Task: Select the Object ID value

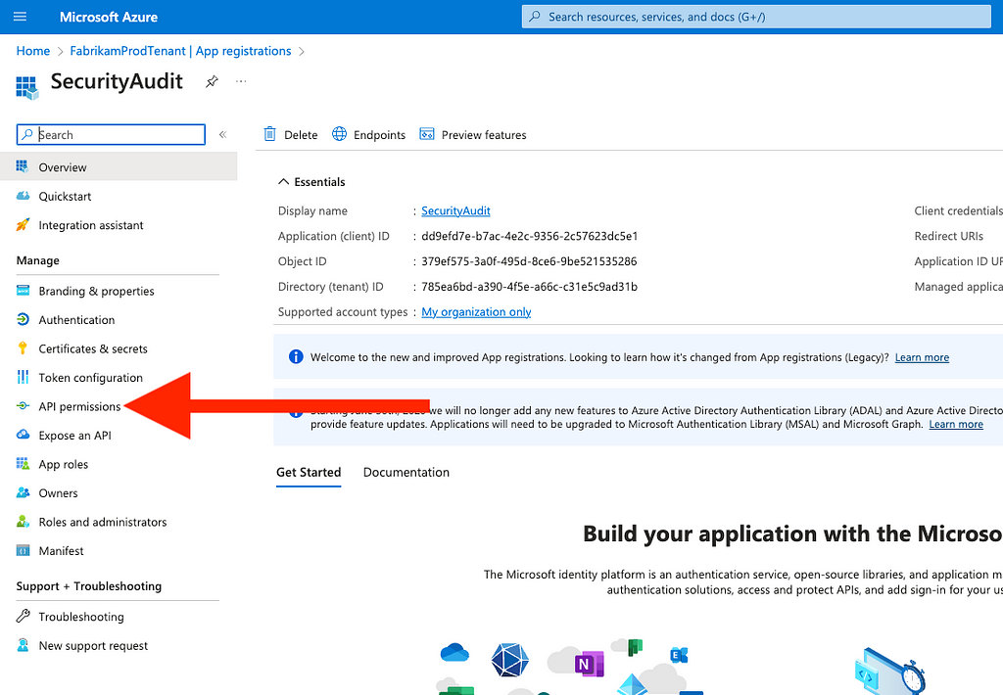Action: coord(529,261)
